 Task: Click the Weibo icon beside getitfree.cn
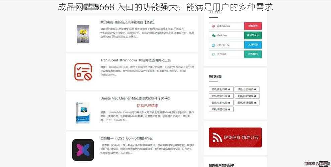pyautogui.click(x=214, y=26)
